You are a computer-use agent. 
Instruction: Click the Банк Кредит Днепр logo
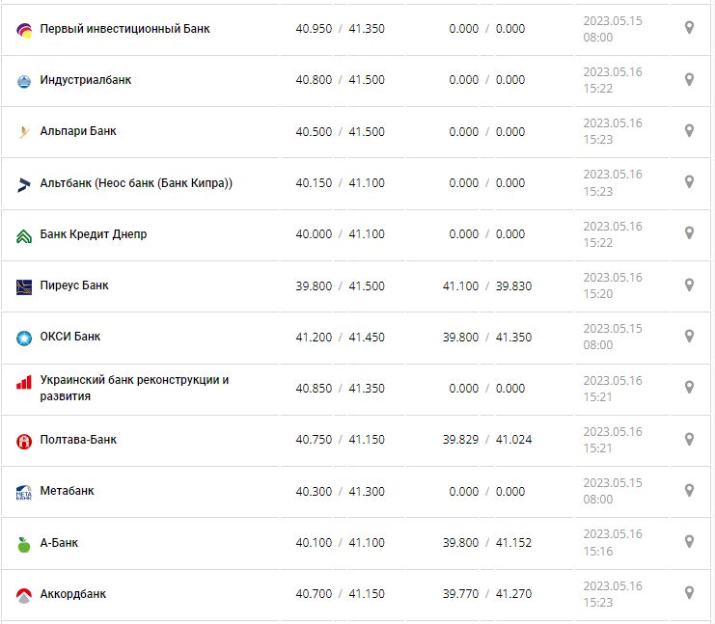pyautogui.click(x=24, y=235)
